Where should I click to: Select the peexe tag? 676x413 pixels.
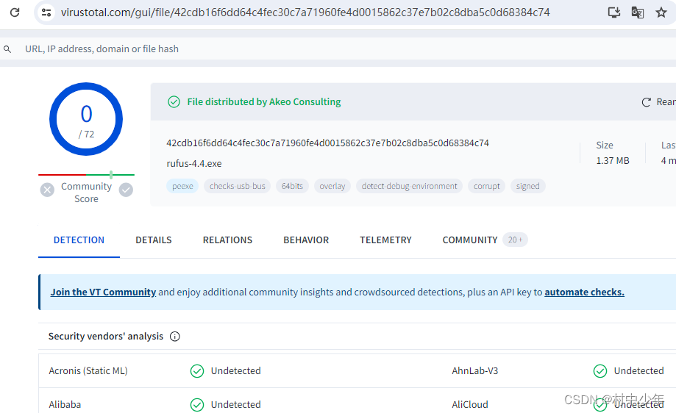[x=182, y=186]
